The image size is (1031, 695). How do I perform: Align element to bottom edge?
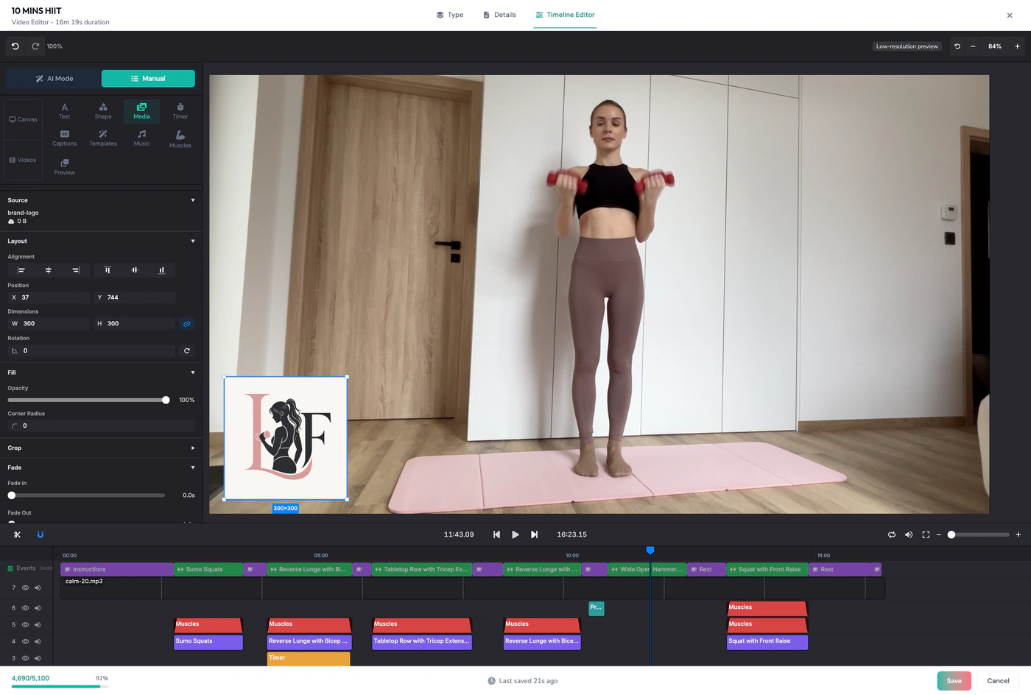162,270
